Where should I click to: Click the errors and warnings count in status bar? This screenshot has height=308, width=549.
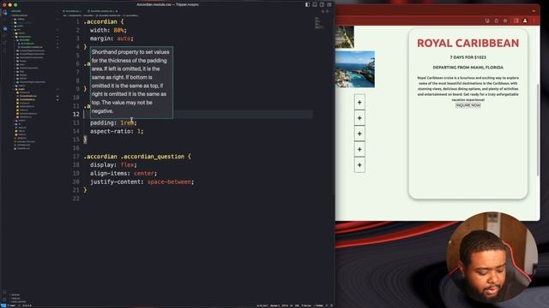(27, 305)
